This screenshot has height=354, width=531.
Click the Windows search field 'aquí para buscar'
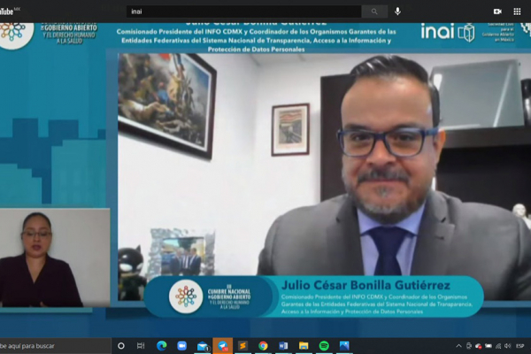tap(55, 346)
